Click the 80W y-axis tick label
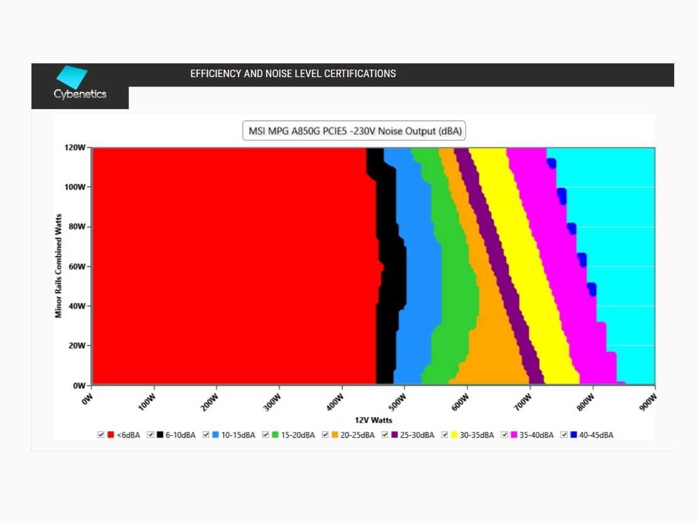Image resolution: width=698 pixels, height=523 pixels. click(x=77, y=226)
